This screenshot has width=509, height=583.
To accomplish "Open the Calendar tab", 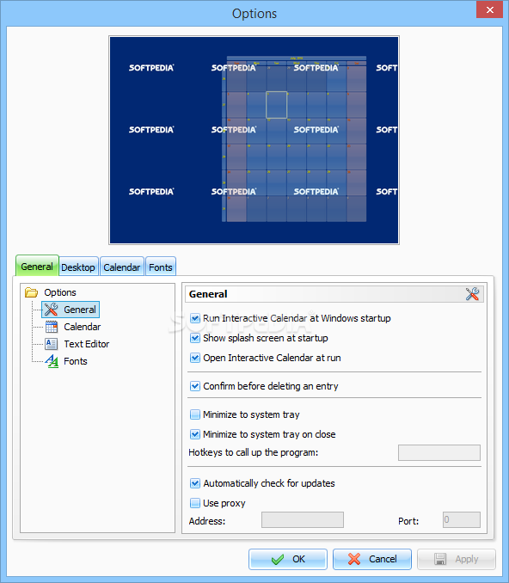I will pos(121,267).
